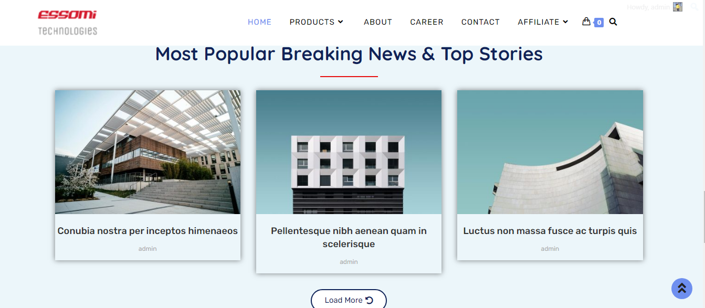The height and width of the screenshot is (308, 705).
Task: Click the admin bar search icon
Action: click(695, 6)
